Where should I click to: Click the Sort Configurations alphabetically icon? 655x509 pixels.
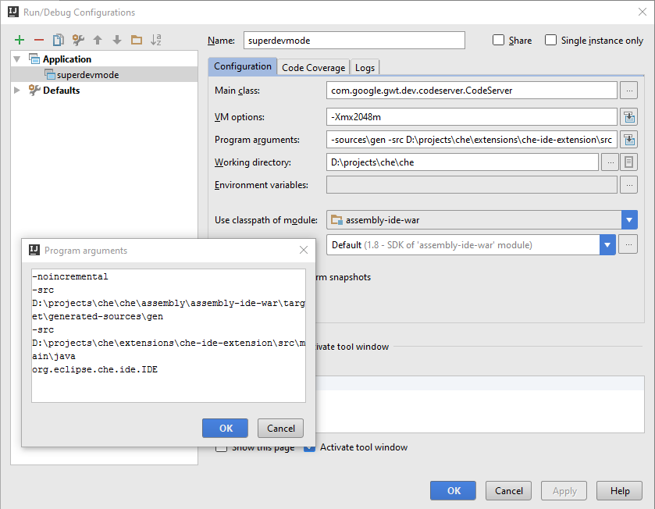tap(155, 40)
